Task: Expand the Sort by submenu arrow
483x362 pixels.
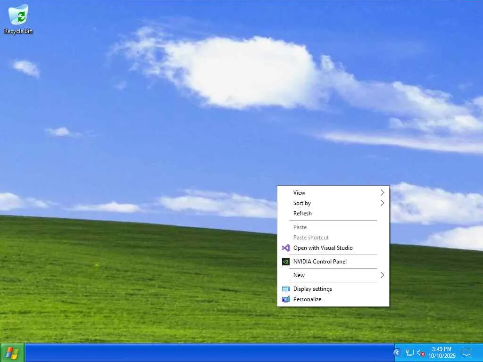Action: coord(382,203)
